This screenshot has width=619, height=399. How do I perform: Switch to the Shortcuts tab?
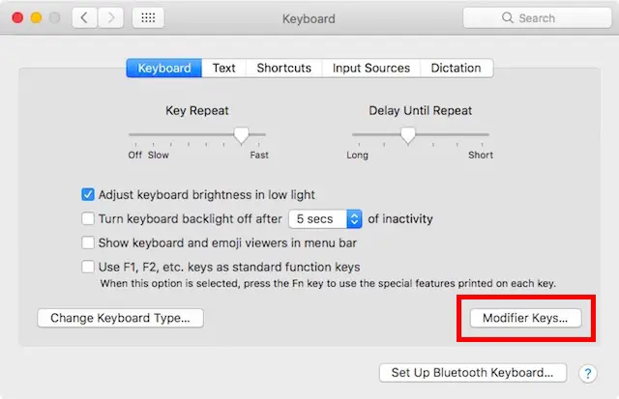point(283,69)
